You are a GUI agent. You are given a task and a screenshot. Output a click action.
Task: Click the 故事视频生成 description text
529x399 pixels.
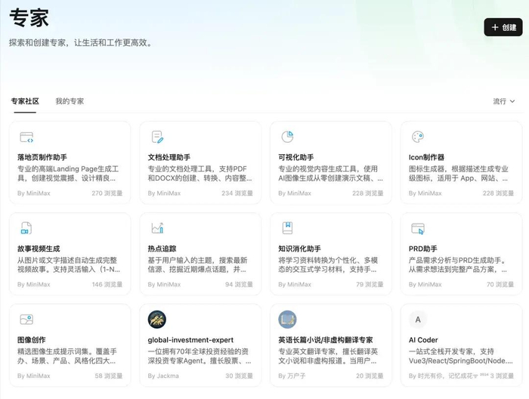point(69,264)
